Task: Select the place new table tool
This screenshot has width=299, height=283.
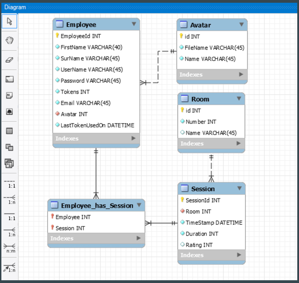Action: pyautogui.click(x=9, y=131)
